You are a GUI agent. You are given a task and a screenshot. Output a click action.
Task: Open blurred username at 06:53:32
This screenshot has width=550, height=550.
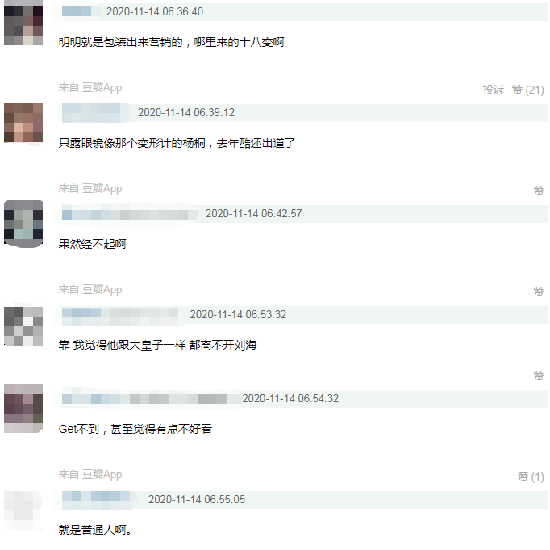[x=120, y=315]
